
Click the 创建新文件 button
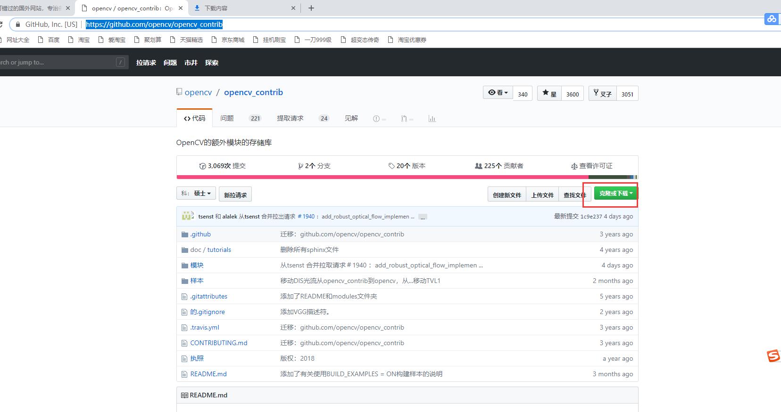(507, 194)
